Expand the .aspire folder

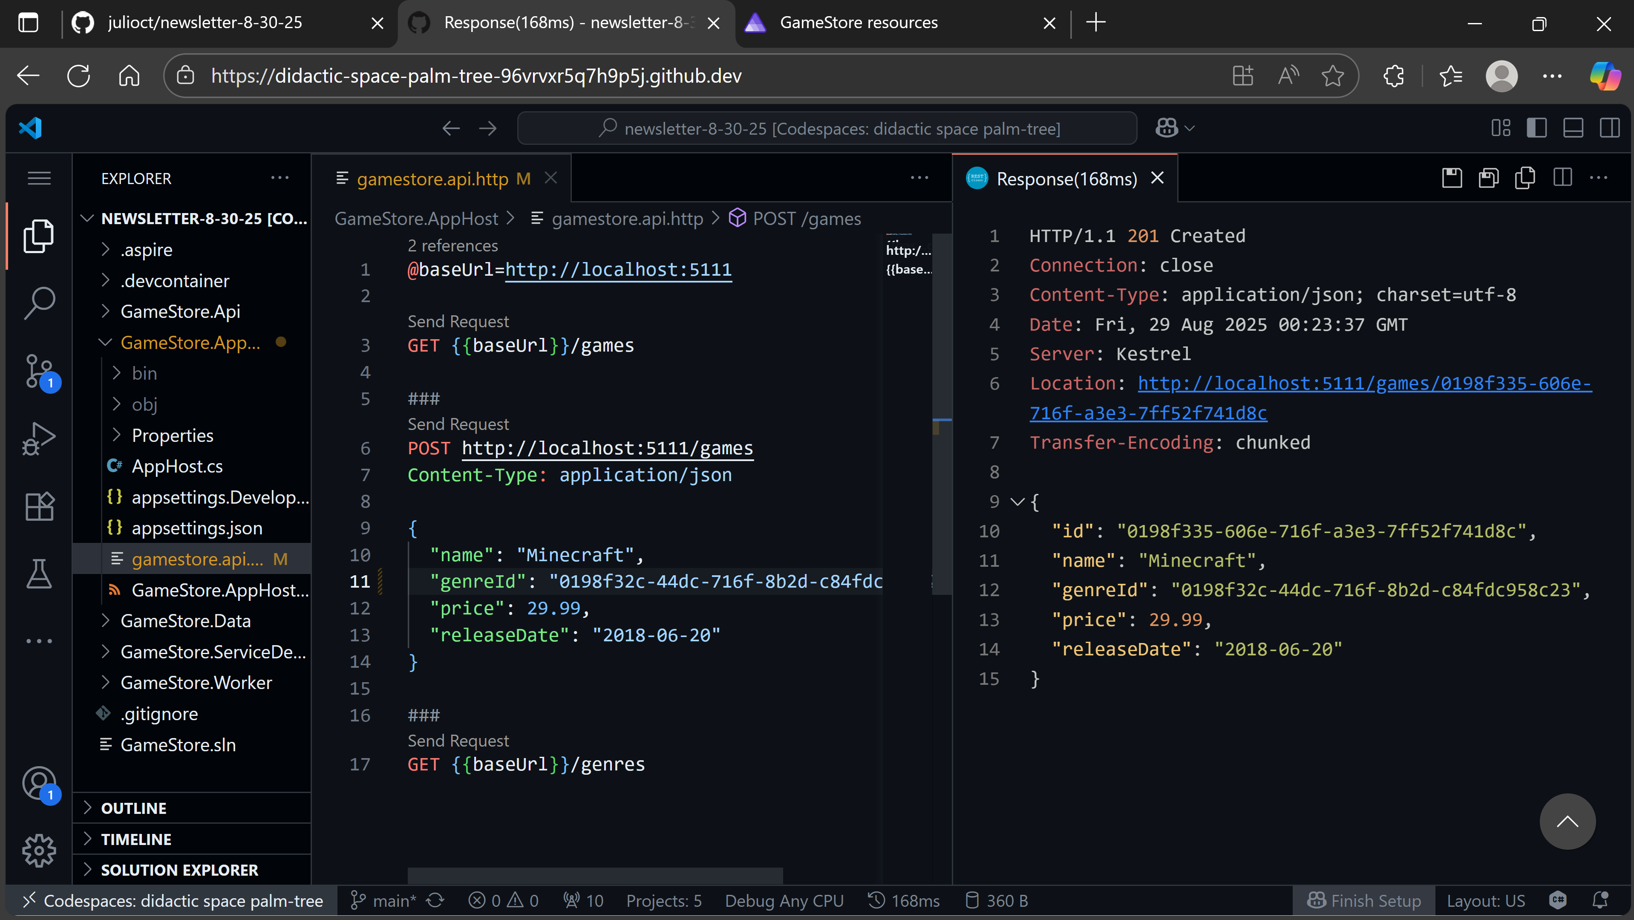192,249
